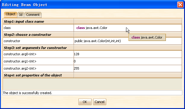Select the 'constructor' property label

coord(38,41)
